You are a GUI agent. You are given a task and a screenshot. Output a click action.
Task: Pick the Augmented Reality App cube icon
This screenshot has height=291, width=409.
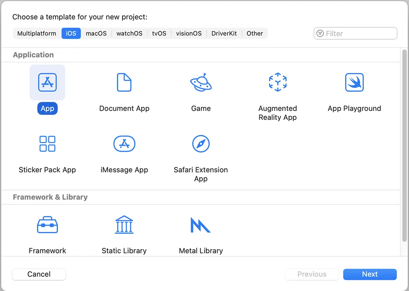[278, 82]
